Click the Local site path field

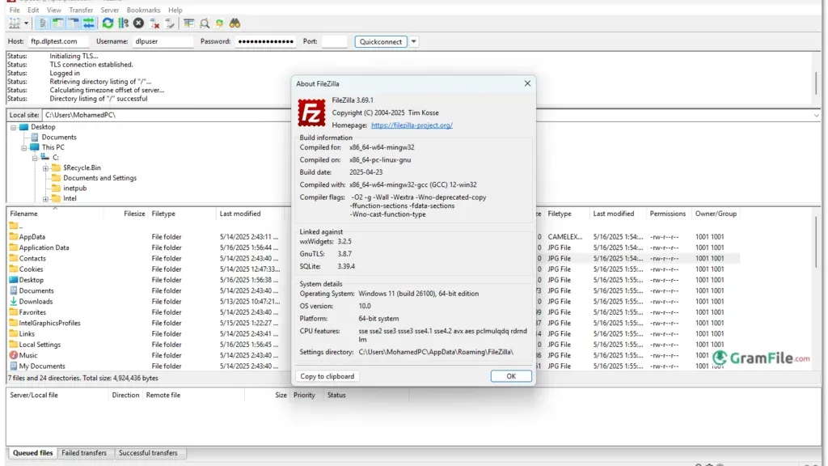click(x=167, y=115)
